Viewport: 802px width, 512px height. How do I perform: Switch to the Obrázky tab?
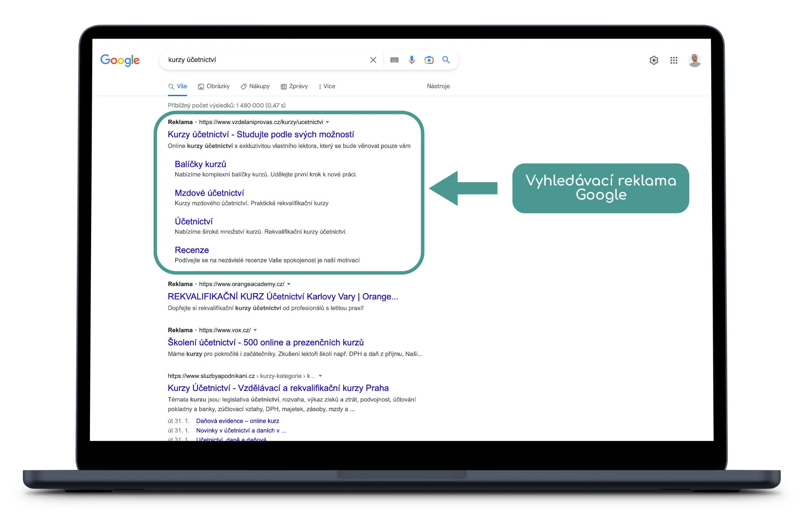(214, 86)
